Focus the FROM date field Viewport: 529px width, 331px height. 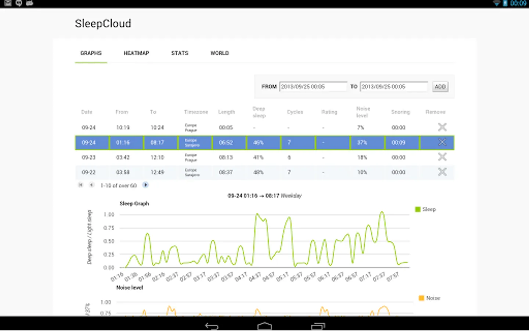(x=313, y=87)
